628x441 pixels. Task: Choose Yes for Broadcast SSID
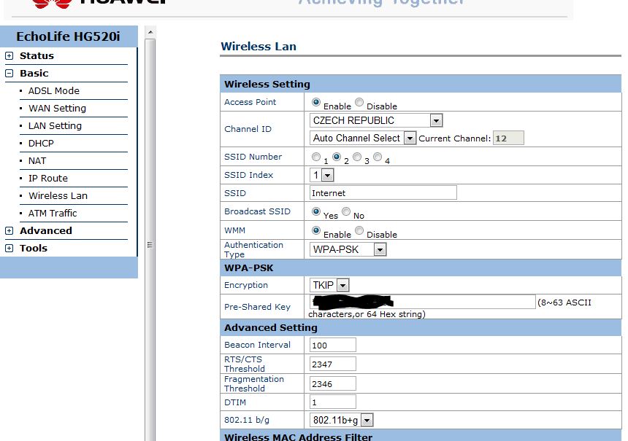316,211
